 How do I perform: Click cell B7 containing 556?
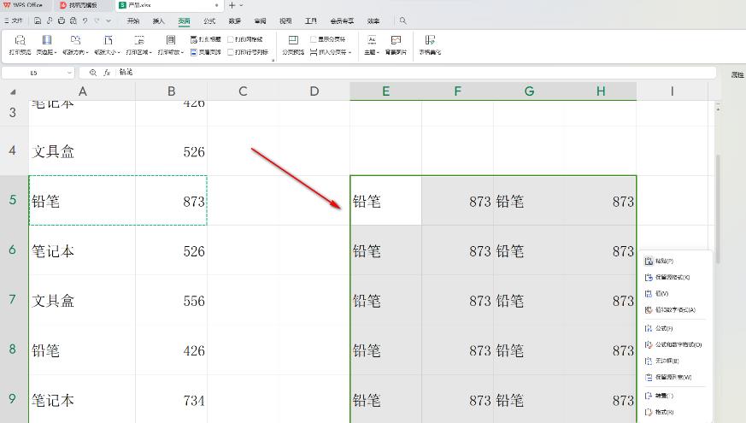point(171,300)
